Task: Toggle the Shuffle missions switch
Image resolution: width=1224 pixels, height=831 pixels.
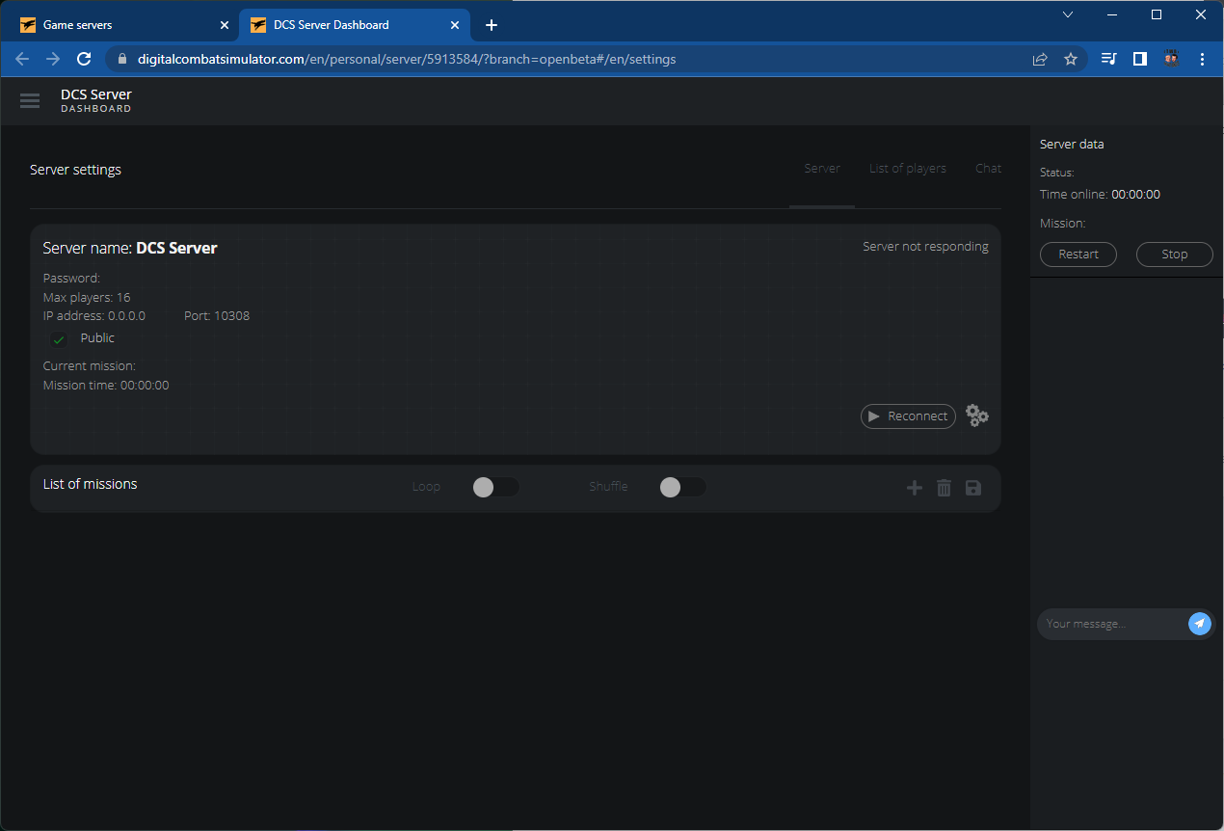Action: [x=682, y=488]
